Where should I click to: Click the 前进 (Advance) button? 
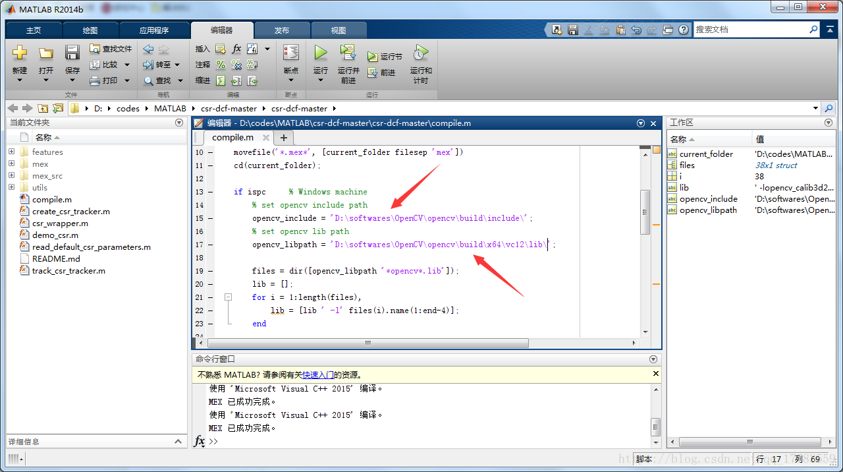(x=381, y=73)
